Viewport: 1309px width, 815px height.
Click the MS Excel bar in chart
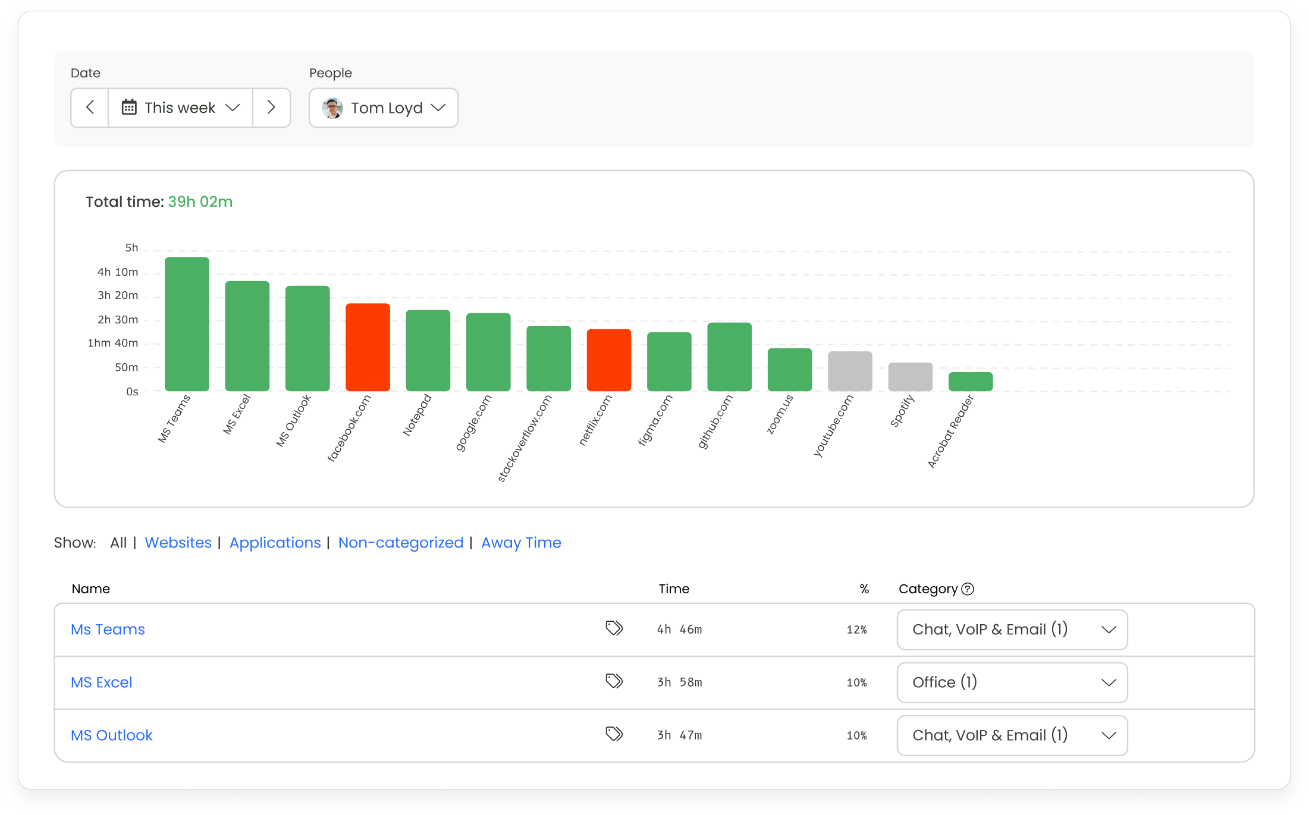click(x=247, y=336)
